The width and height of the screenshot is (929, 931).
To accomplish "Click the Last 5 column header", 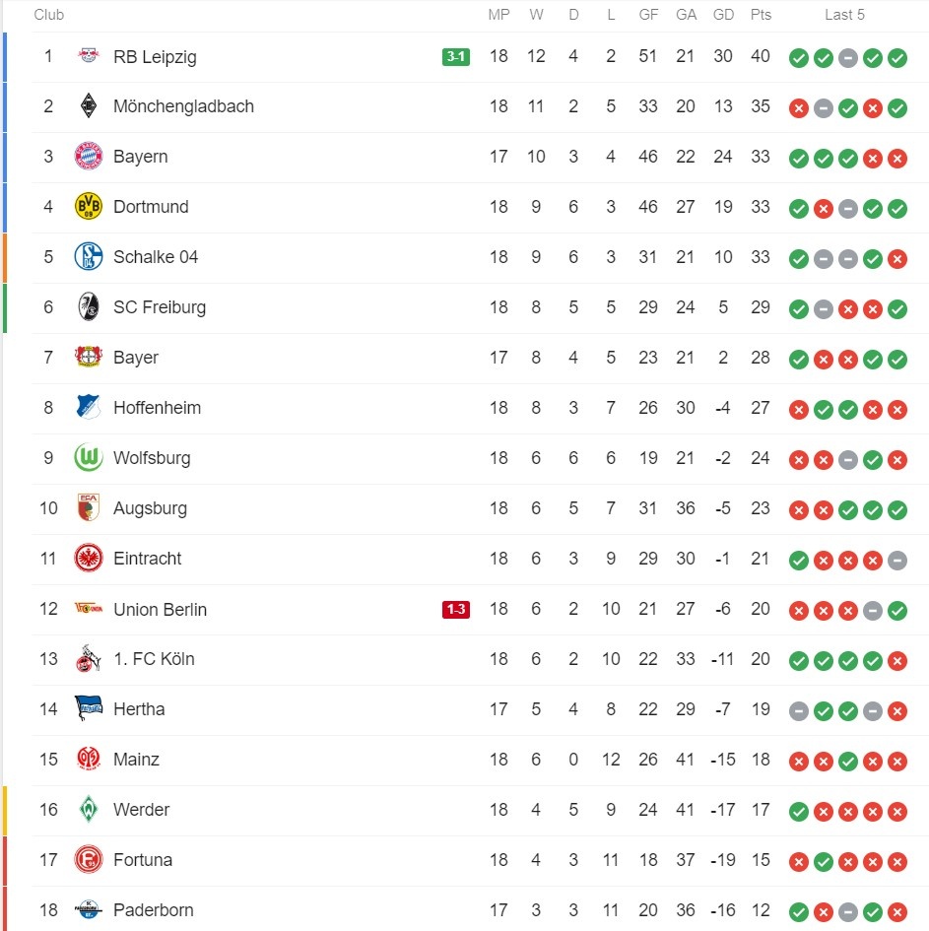I will [845, 15].
